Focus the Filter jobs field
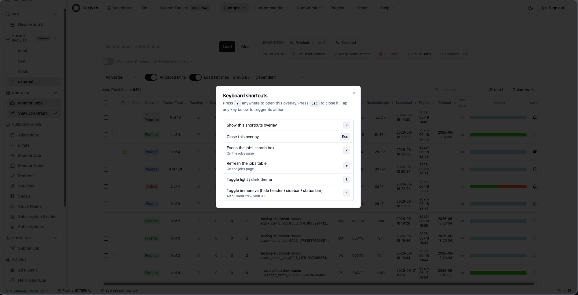The image size is (578, 295). pyautogui.click(x=457, y=90)
